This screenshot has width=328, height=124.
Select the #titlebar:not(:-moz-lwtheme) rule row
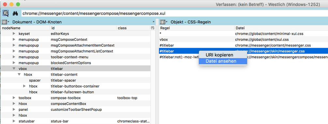pos(244,57)
